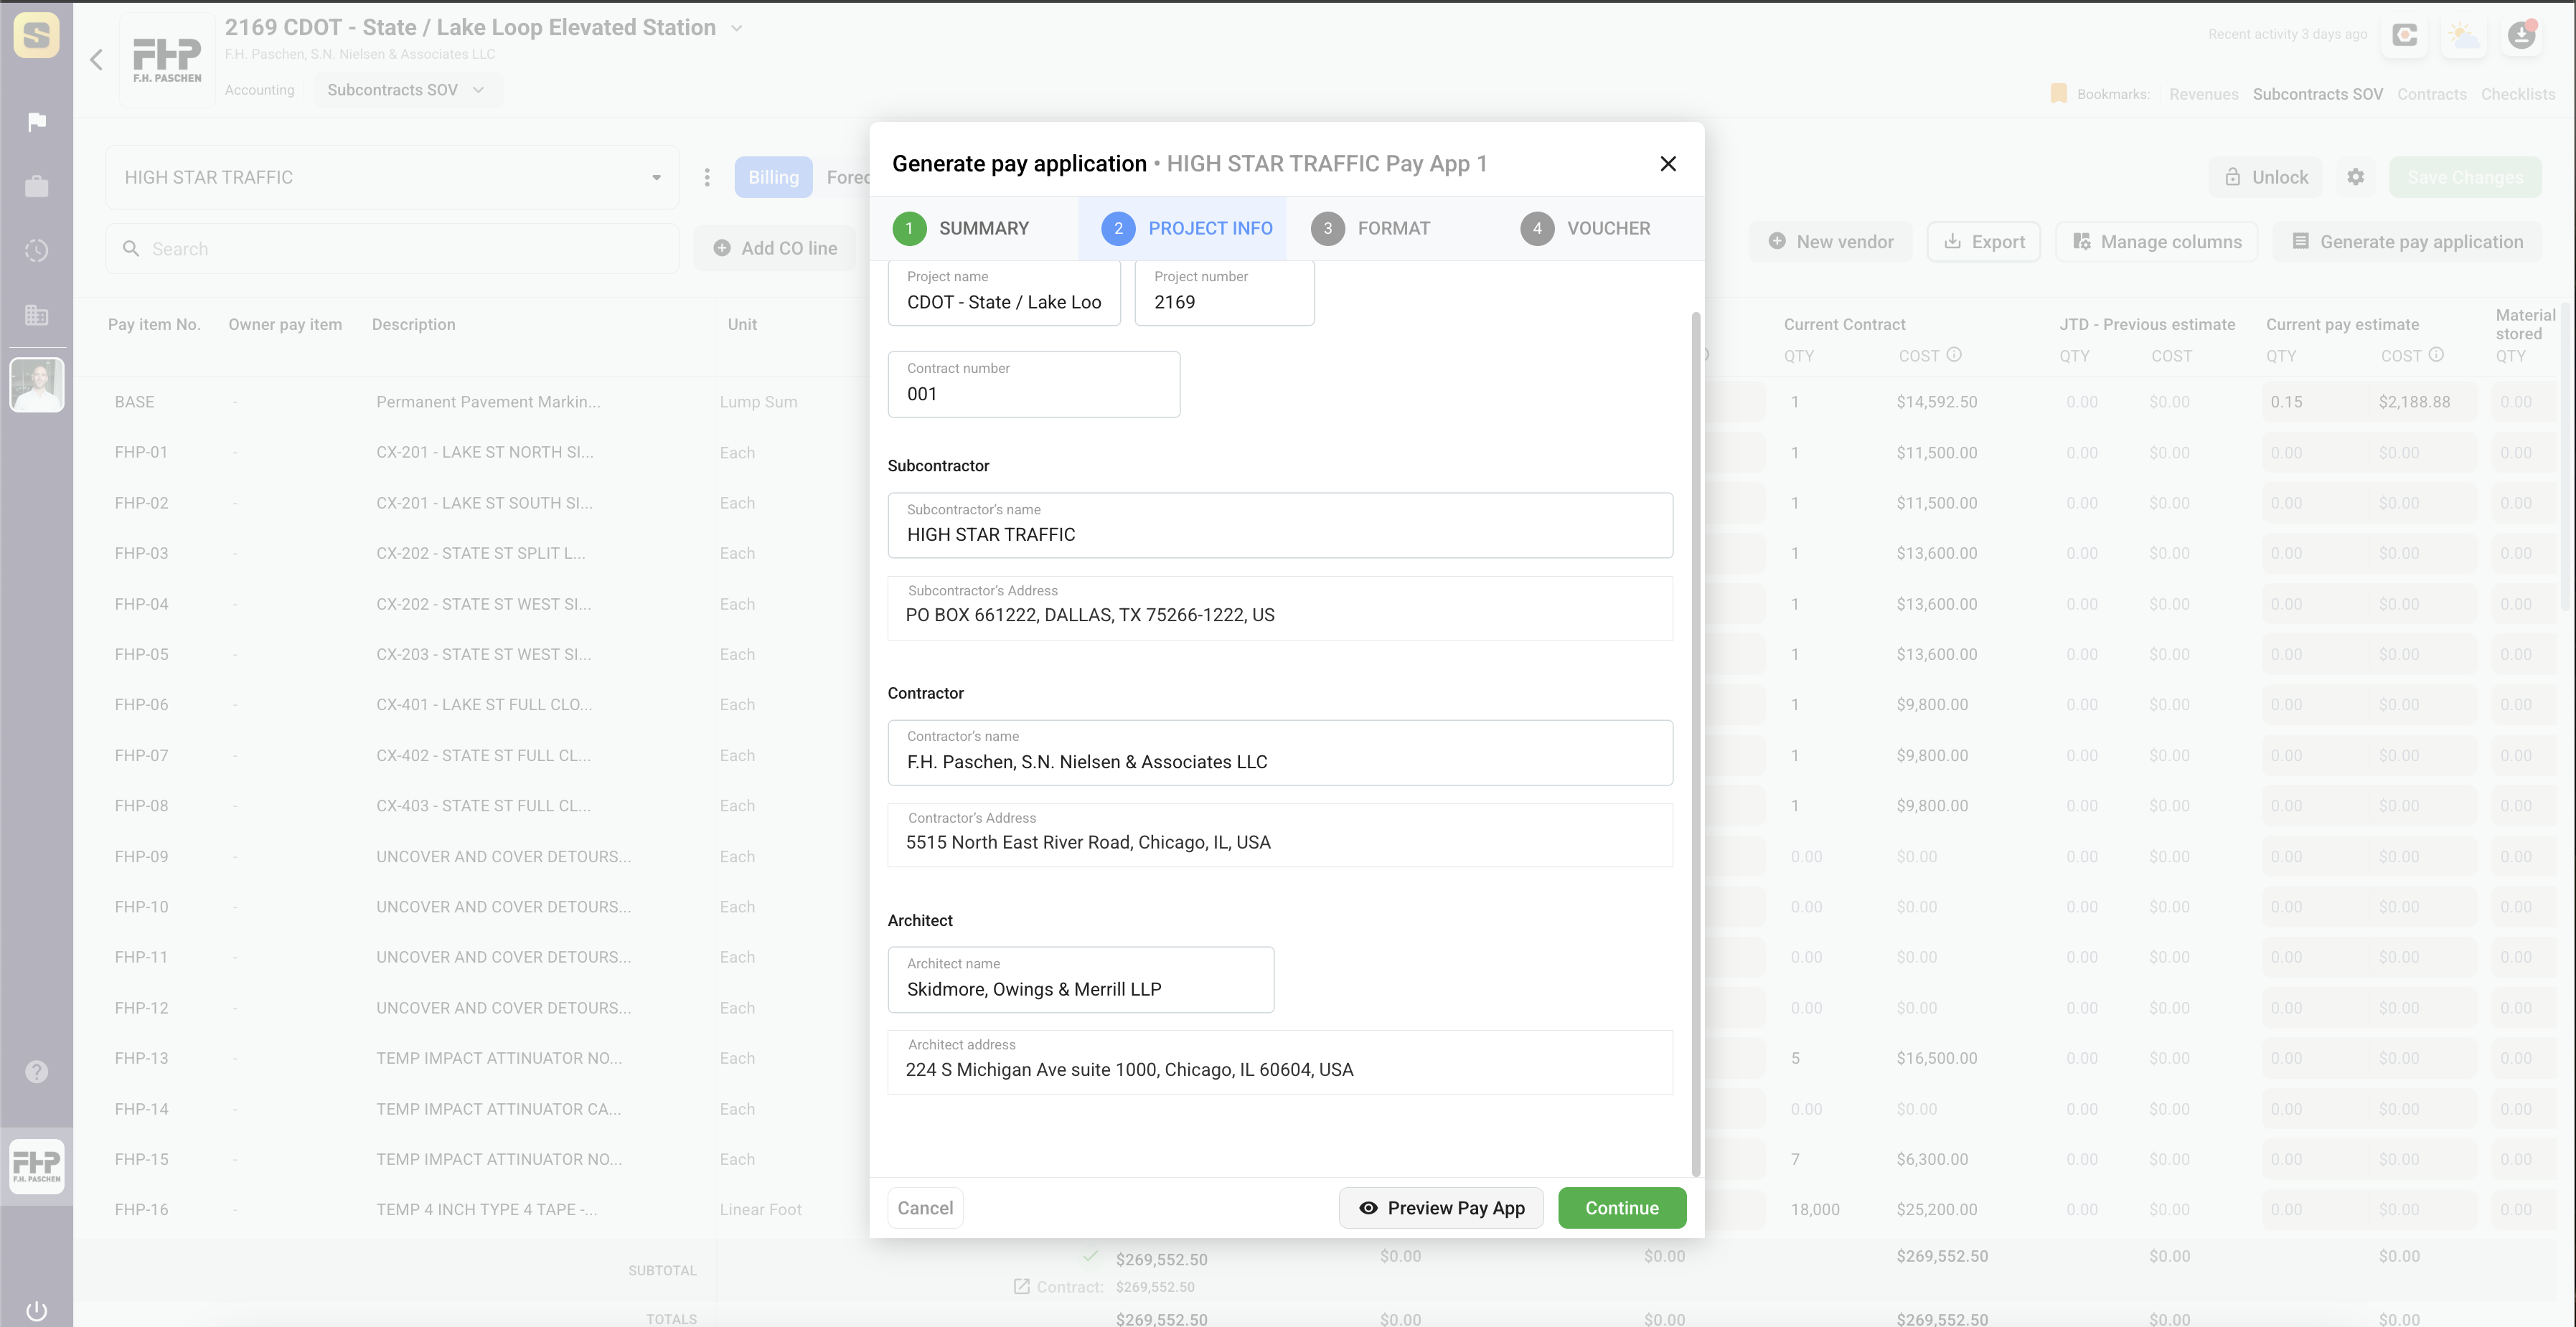
Task: Open the Subcontracts SOV bookmark
Action: point(2318,94)
